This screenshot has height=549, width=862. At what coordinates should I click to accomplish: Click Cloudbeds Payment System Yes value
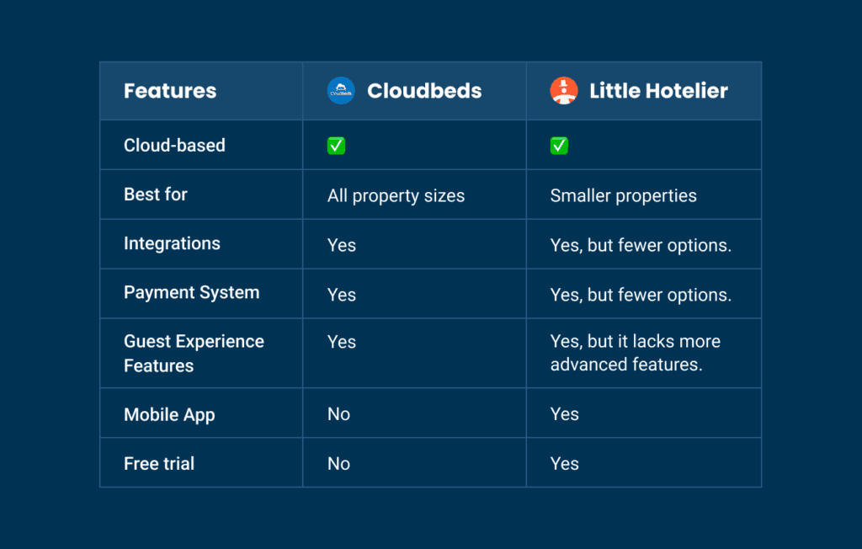[342, 295]
